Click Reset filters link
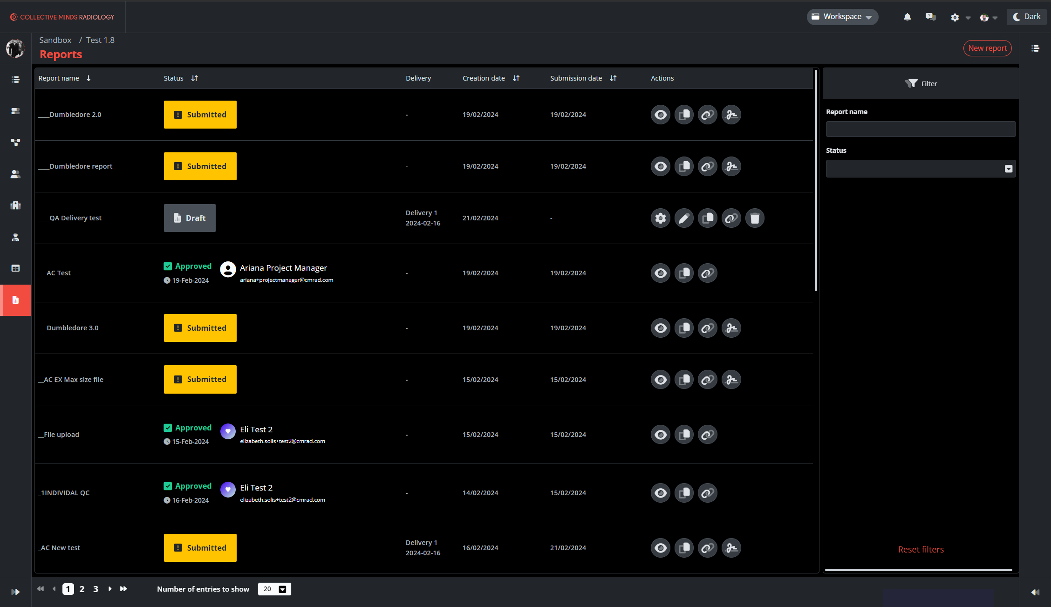The height and width of the screenshot is (607, 1051). point(921,549)
